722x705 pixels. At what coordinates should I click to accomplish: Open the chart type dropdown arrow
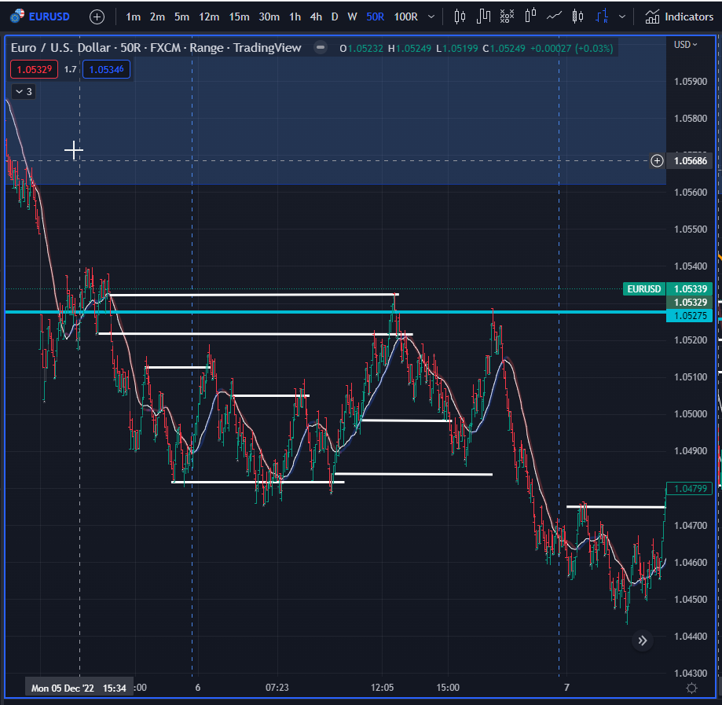pyautogui.click(x=622, y=17)
